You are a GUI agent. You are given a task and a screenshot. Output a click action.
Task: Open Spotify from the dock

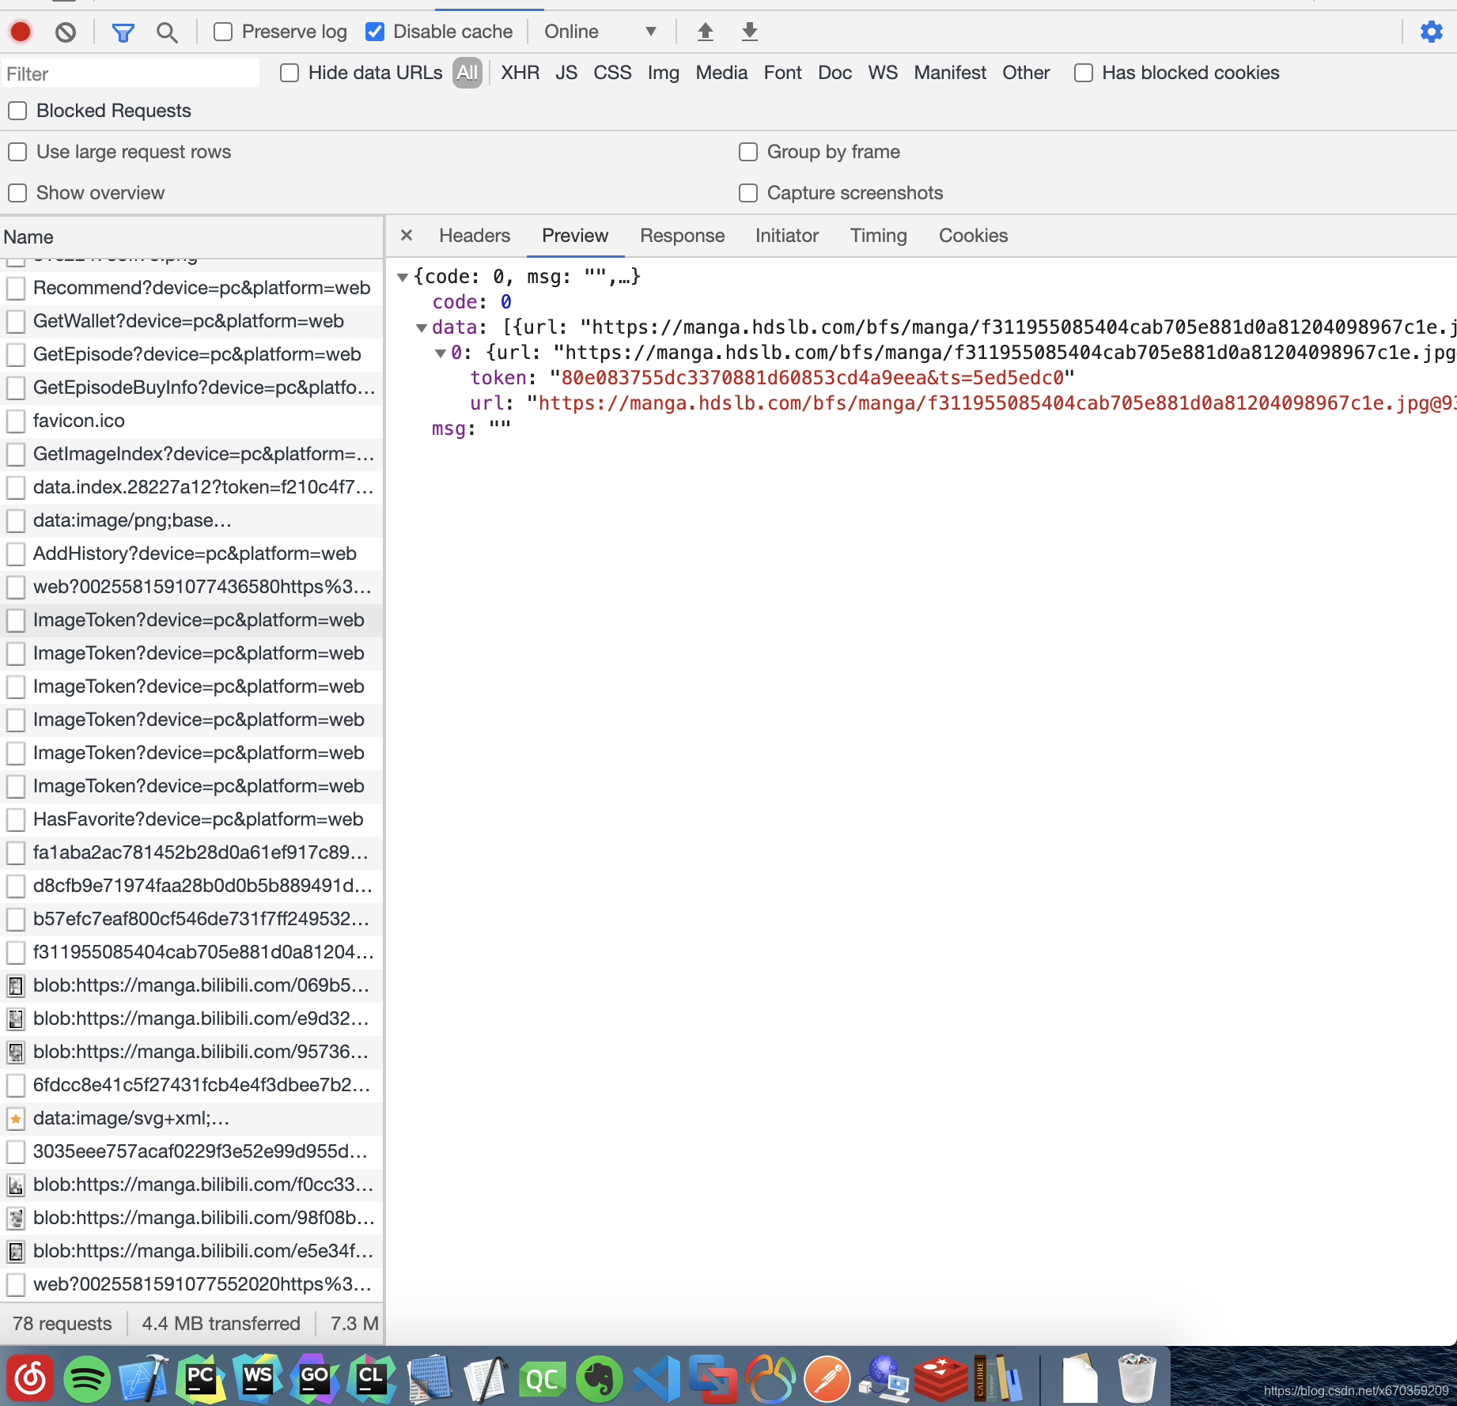[x=86, y=1378]
